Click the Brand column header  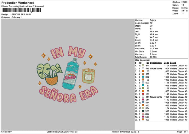pyautogui.click(x=173, y=63)
